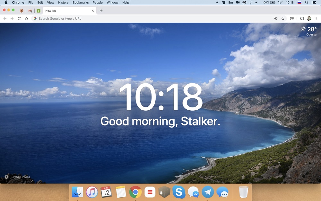Open a new tab with plus button
This screenshot has width=321, height=201.
pos(101,11)
